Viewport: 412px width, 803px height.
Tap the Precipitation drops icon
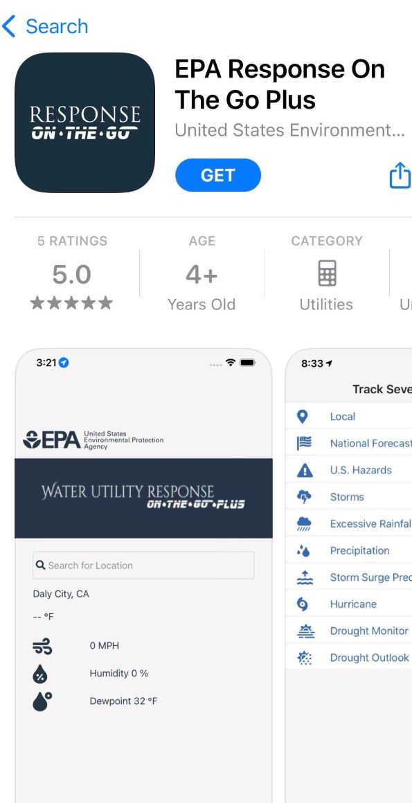304,550
